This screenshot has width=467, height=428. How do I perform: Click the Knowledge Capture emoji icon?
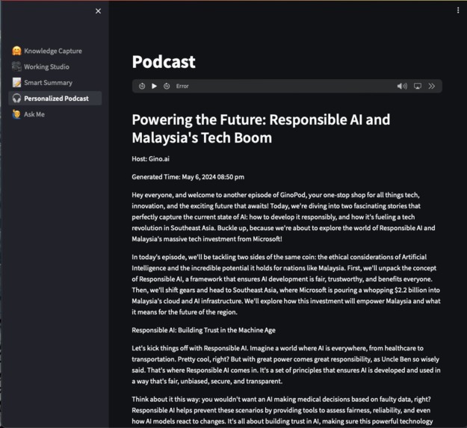[16, 51]
